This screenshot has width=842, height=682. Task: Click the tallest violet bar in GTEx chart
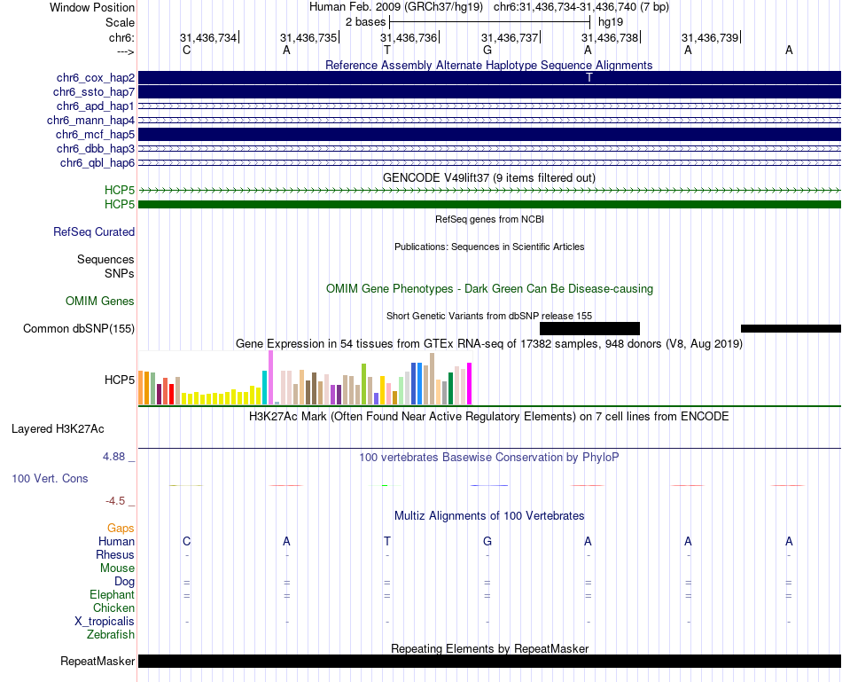270,377
